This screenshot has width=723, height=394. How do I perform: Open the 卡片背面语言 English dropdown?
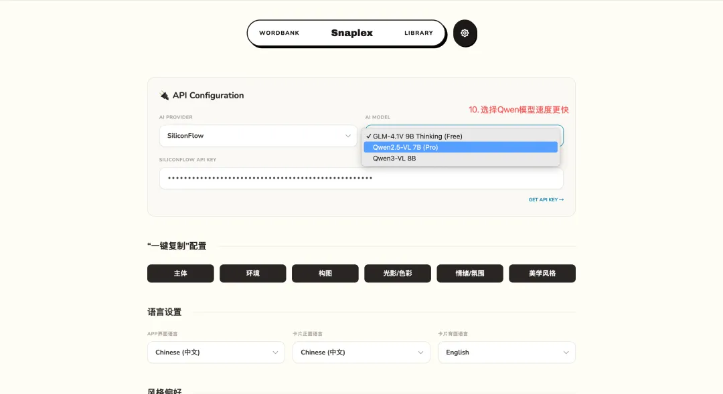(506, 352)
